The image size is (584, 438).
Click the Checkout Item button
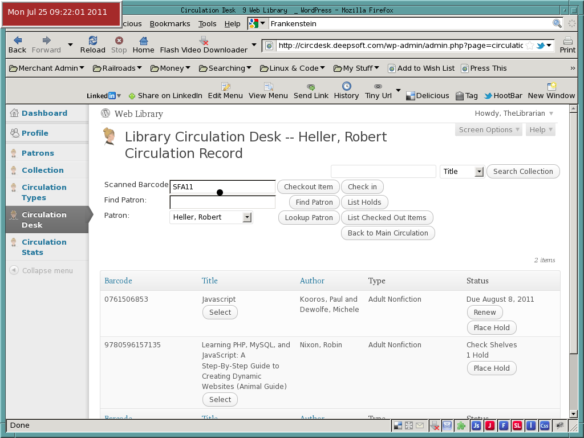tap(309, 187)
